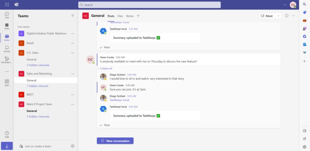This screenshot has width=310, height=151.
Task: Open Chat in the left rail
Action: tap(7, 15)
